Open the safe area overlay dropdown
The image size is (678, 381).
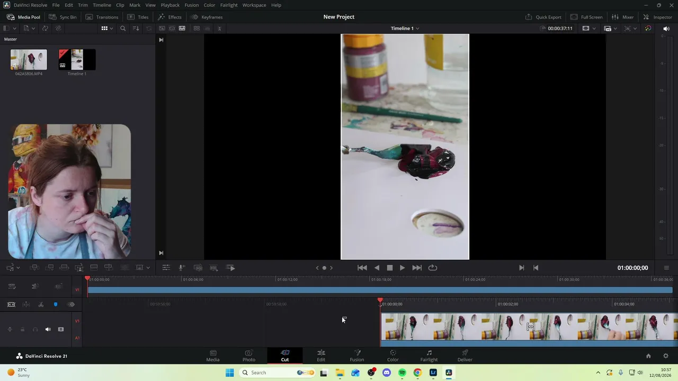point(594,28)
